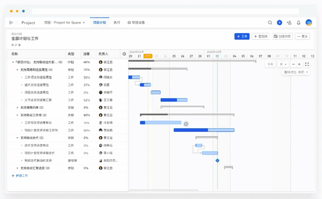Switch to the 执行 tab

(x=117, y=23)
